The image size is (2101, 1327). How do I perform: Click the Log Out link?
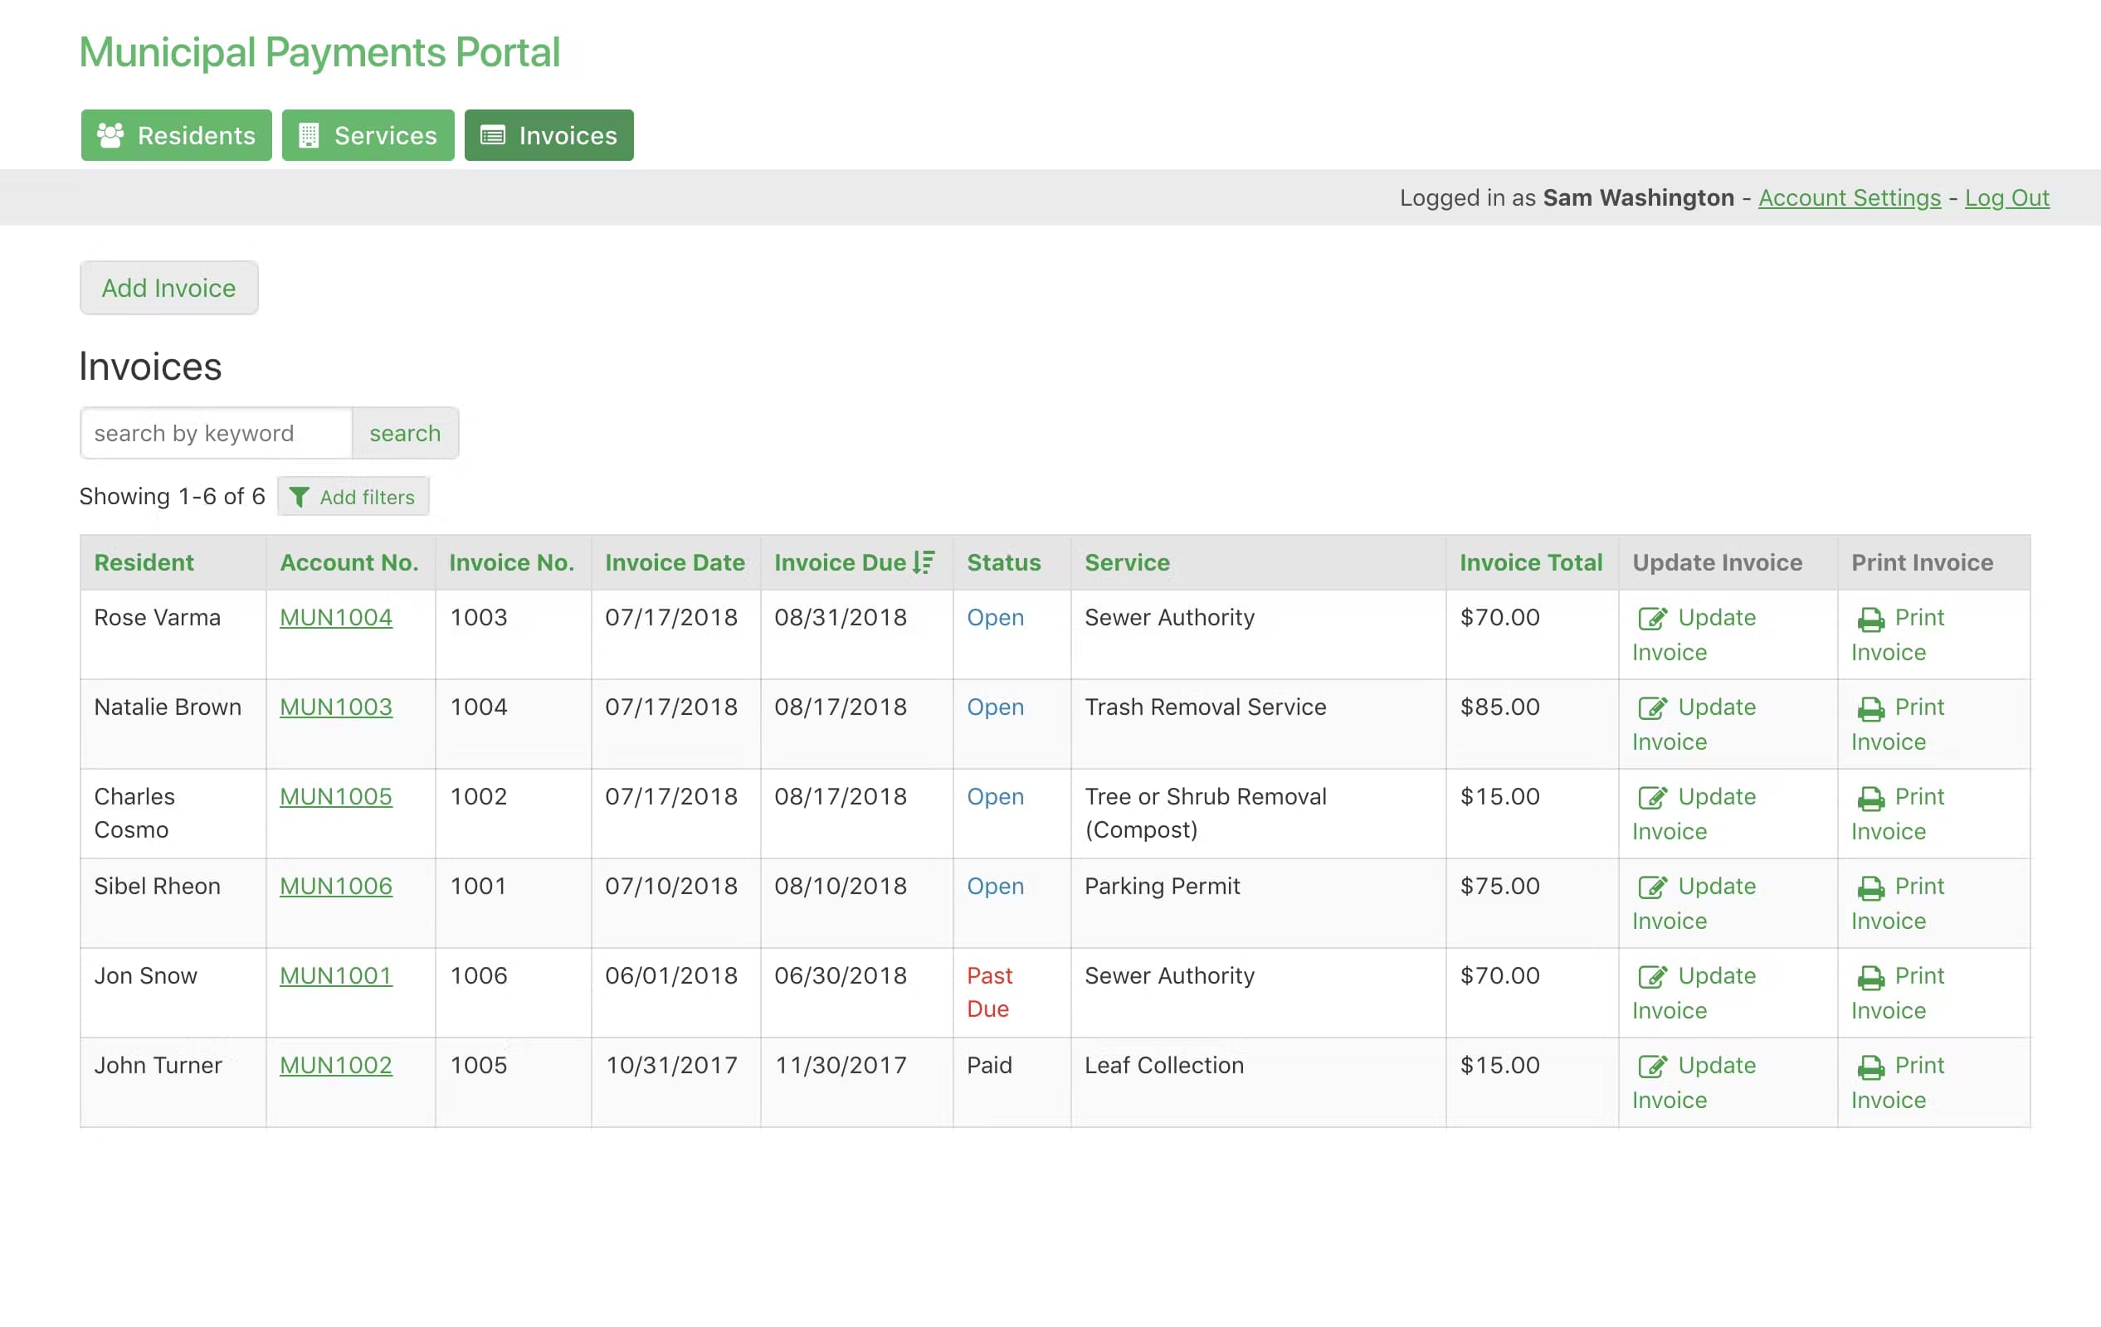click(2006, 198)
